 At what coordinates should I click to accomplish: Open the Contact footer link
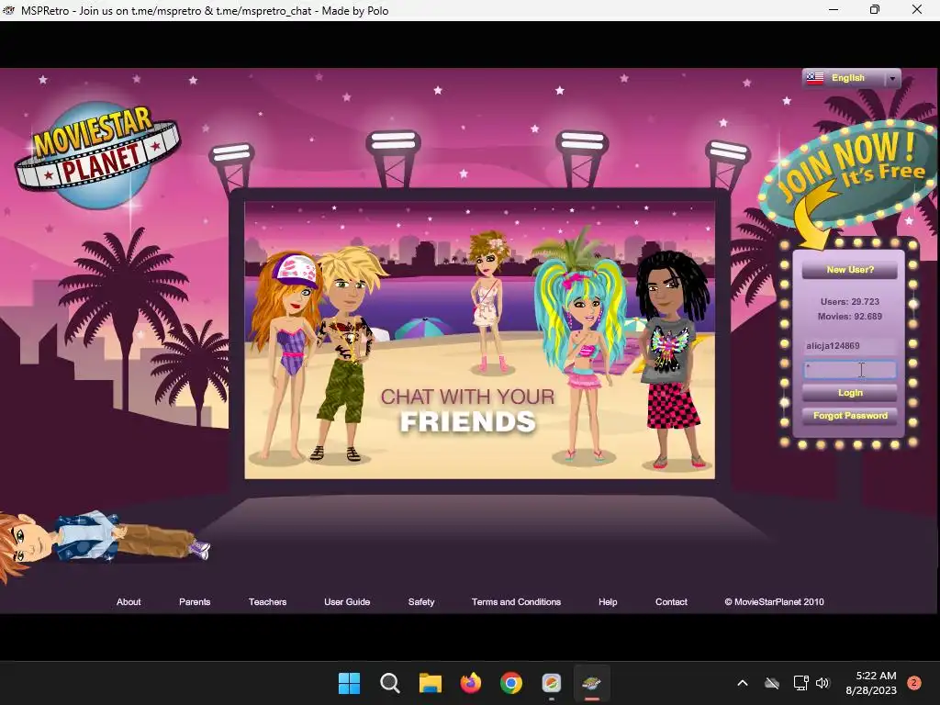click(x=671, y=602)
